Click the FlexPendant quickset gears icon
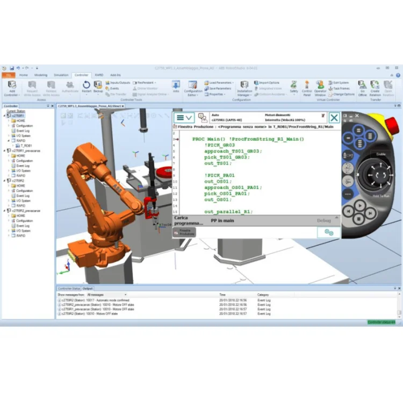The image size is (403, 403). click(x=329, y=232)
